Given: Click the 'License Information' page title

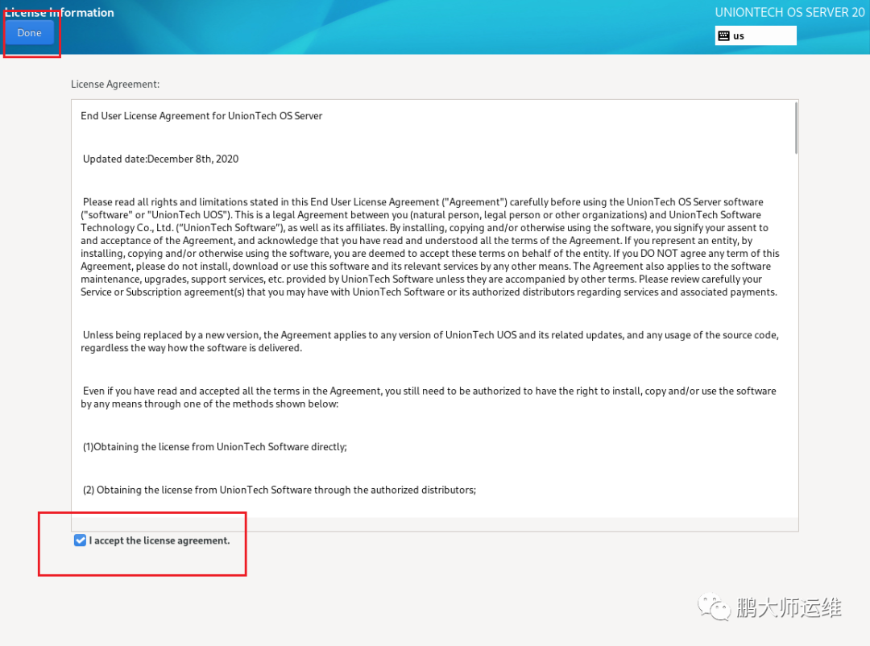Looking at the screenshot, I should coord(60,12).
